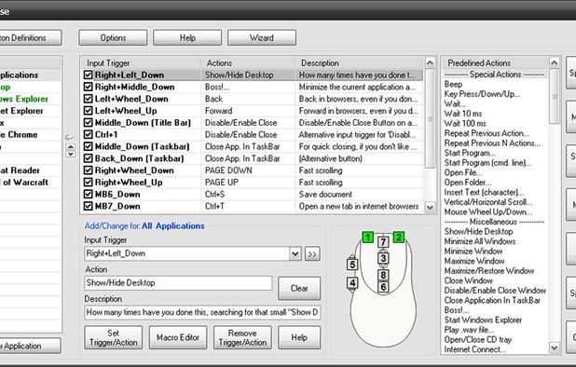
Task: Open the Input Trigger combo box showing Right+Left_Down
Action: coord(193,253)
